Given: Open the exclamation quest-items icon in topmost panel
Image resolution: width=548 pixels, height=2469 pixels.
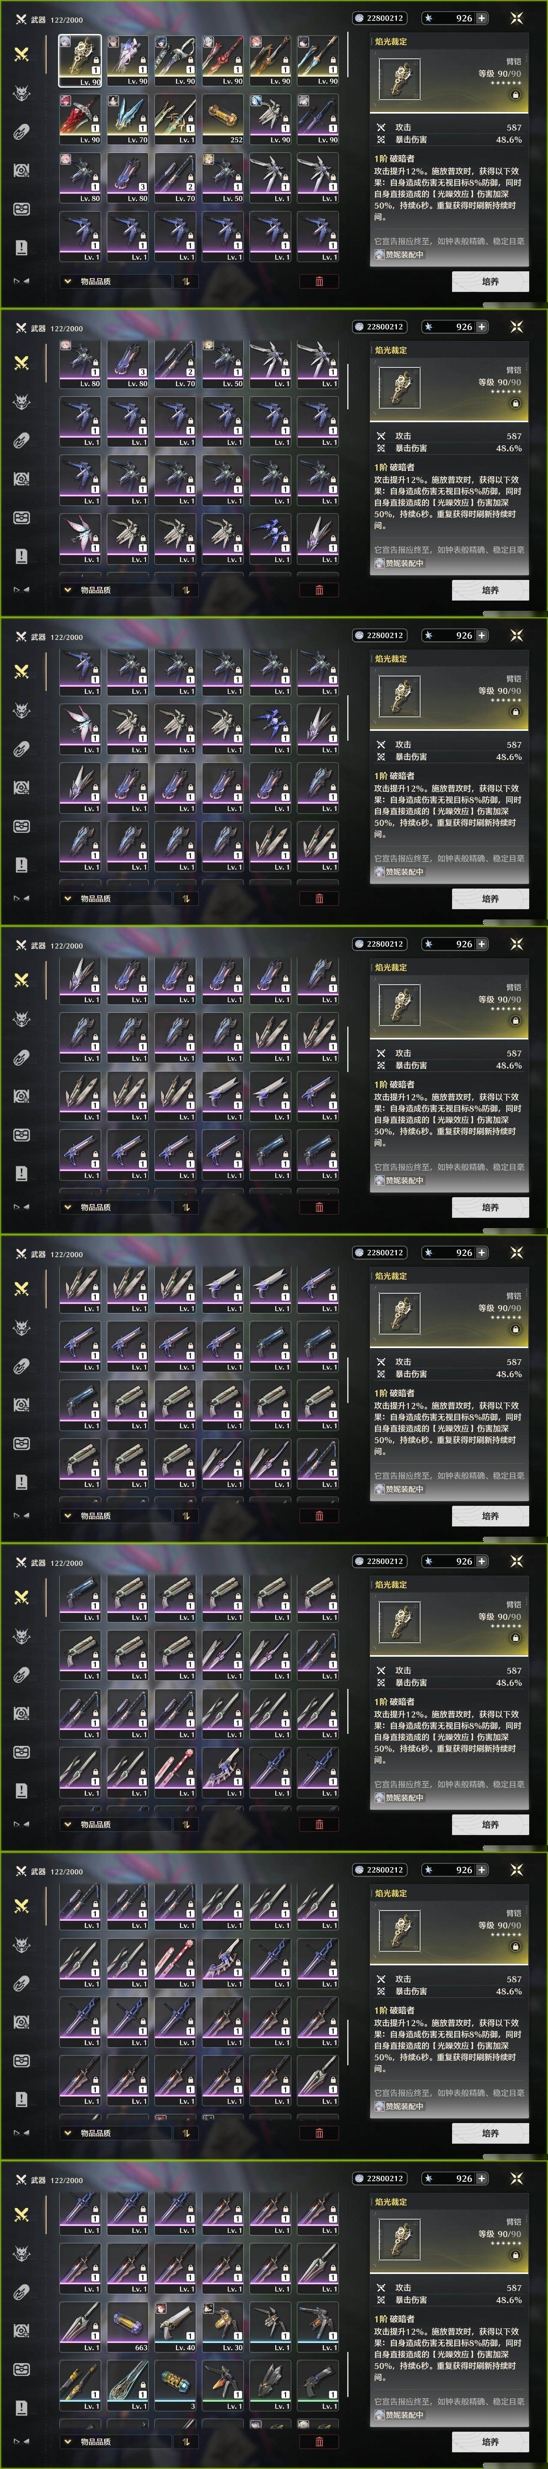Looking at the screenshot, I should (21, 247).
